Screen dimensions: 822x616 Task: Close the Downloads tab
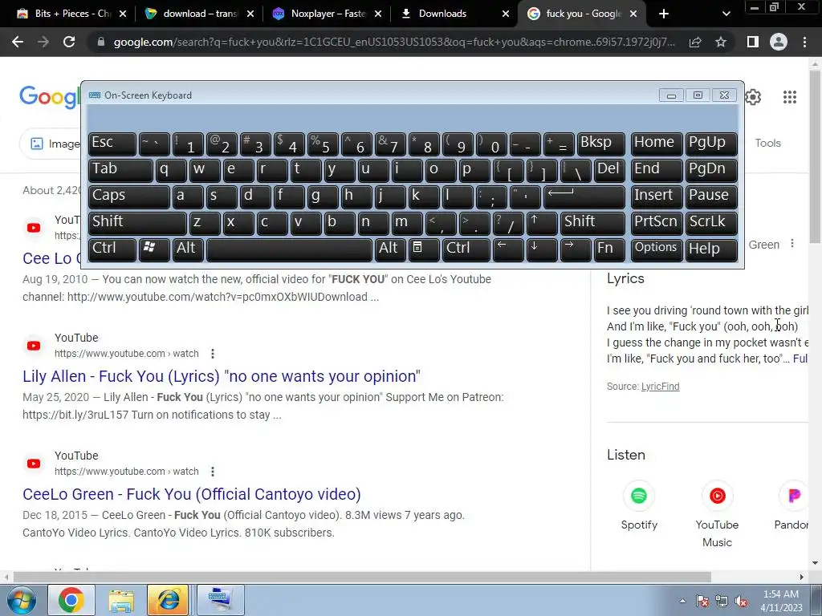point(506,14)
